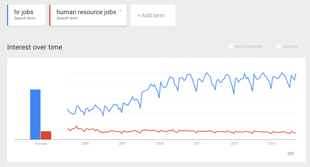Select the hr jobs search term card

(27, 15)
